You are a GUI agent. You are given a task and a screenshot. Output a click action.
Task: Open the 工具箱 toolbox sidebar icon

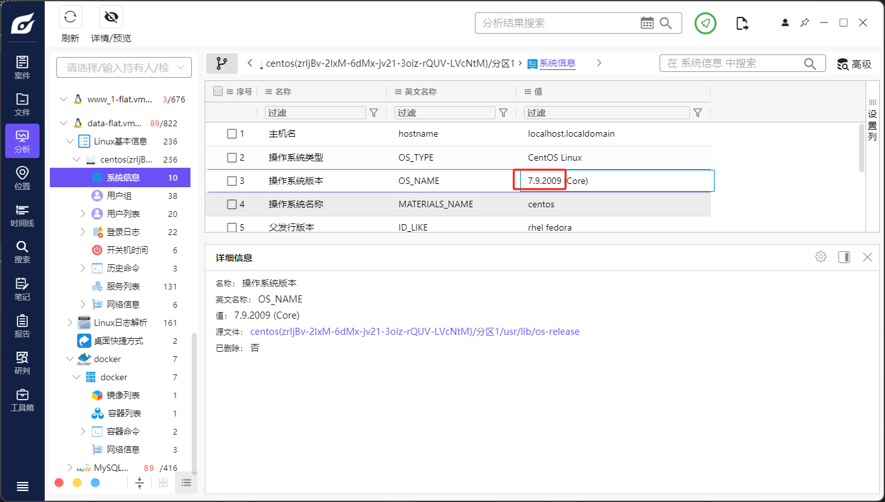tap(22, 399)
